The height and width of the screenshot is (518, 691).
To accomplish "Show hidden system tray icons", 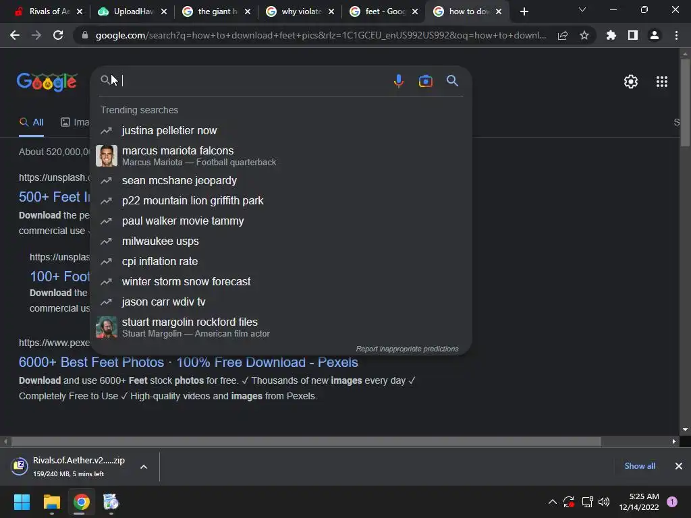I will coord(552,502).
